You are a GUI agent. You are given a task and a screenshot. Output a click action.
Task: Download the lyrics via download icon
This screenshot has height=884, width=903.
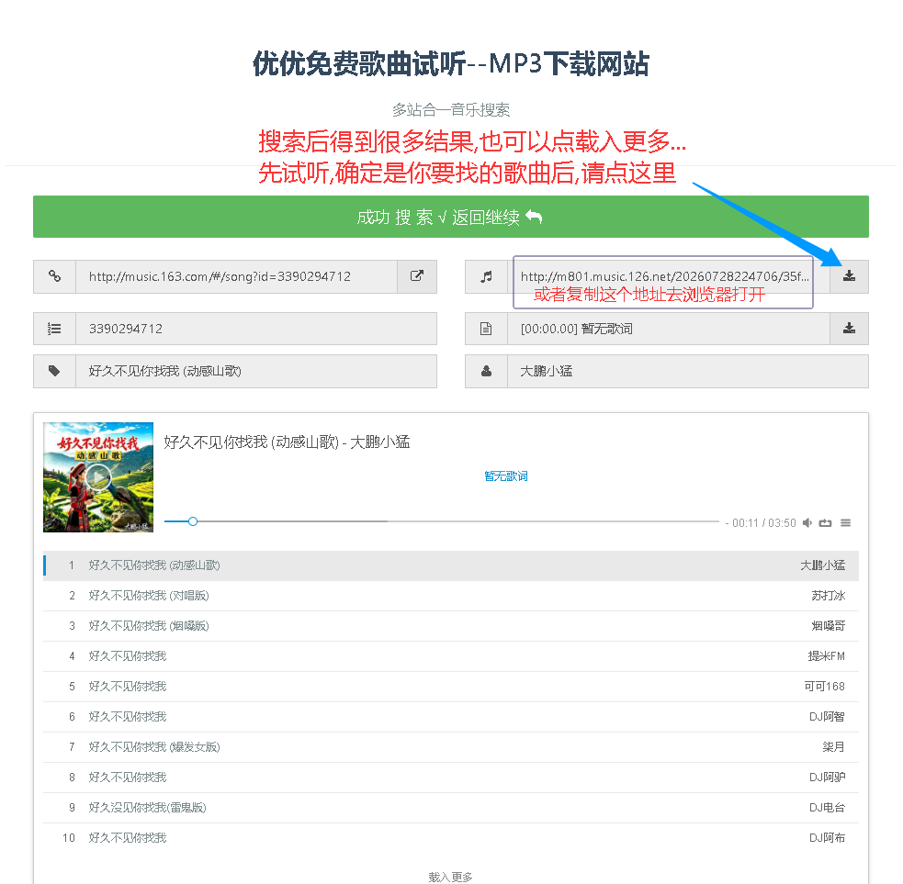pos(849,329)
